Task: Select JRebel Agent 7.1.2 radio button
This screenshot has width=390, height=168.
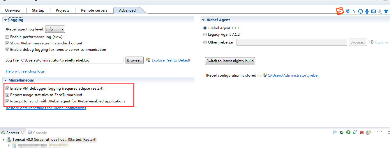Action: [205, 28]
